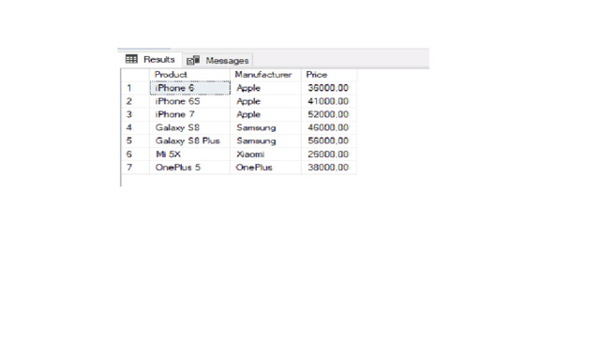Image resolution: width=600 pixels, height=337 pixels.
Task: Select row number 7 header
Action: [135, 168]
